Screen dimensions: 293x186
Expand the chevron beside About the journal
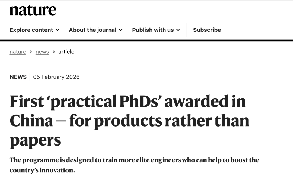click(x=121, y=30)
